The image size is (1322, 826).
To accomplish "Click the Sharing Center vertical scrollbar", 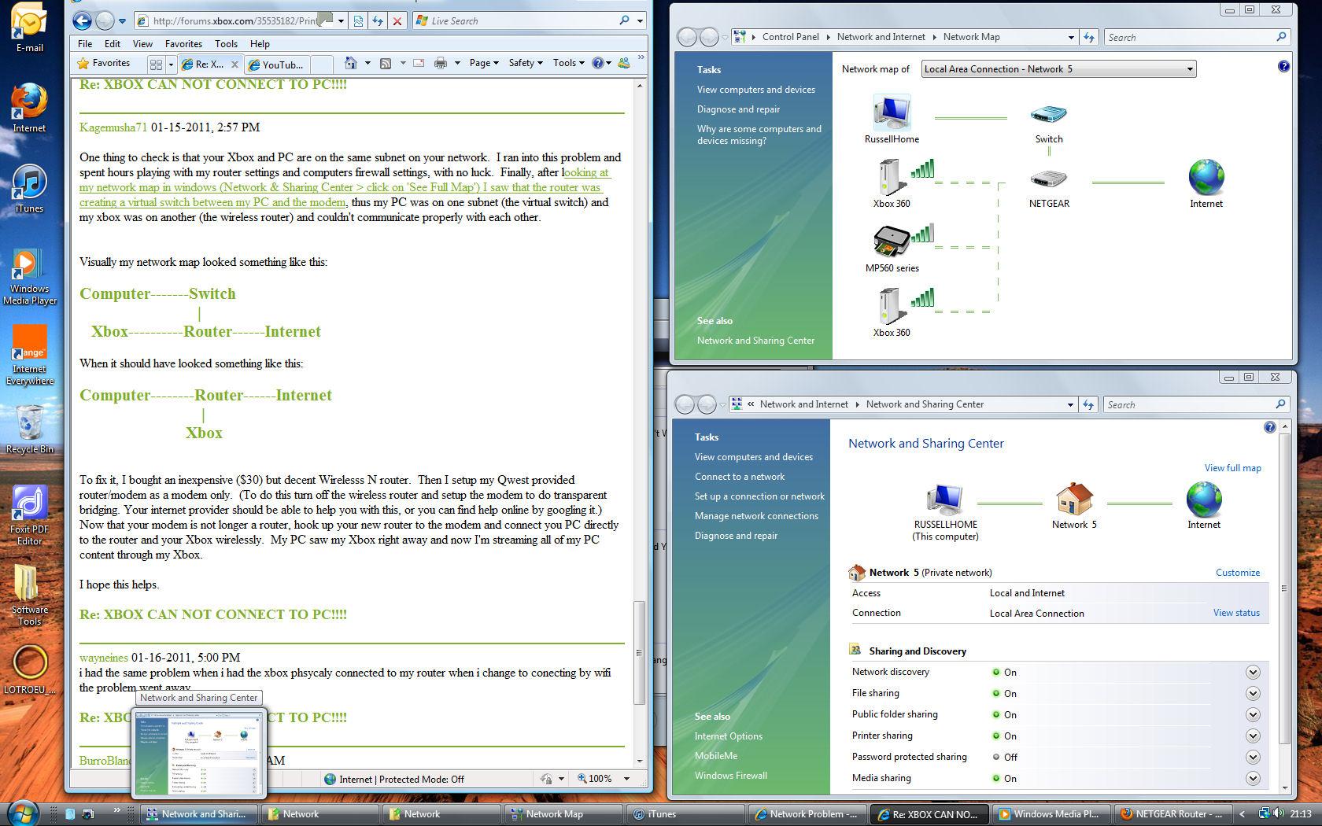I will point(1284,588).
